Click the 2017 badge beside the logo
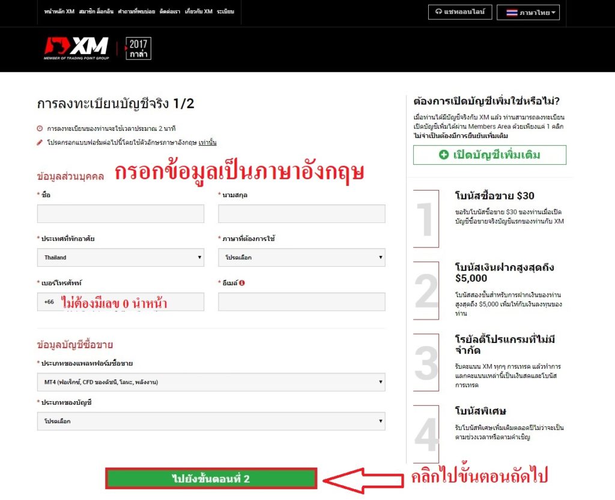Screen dimensions: 615x500 [138, 49]
